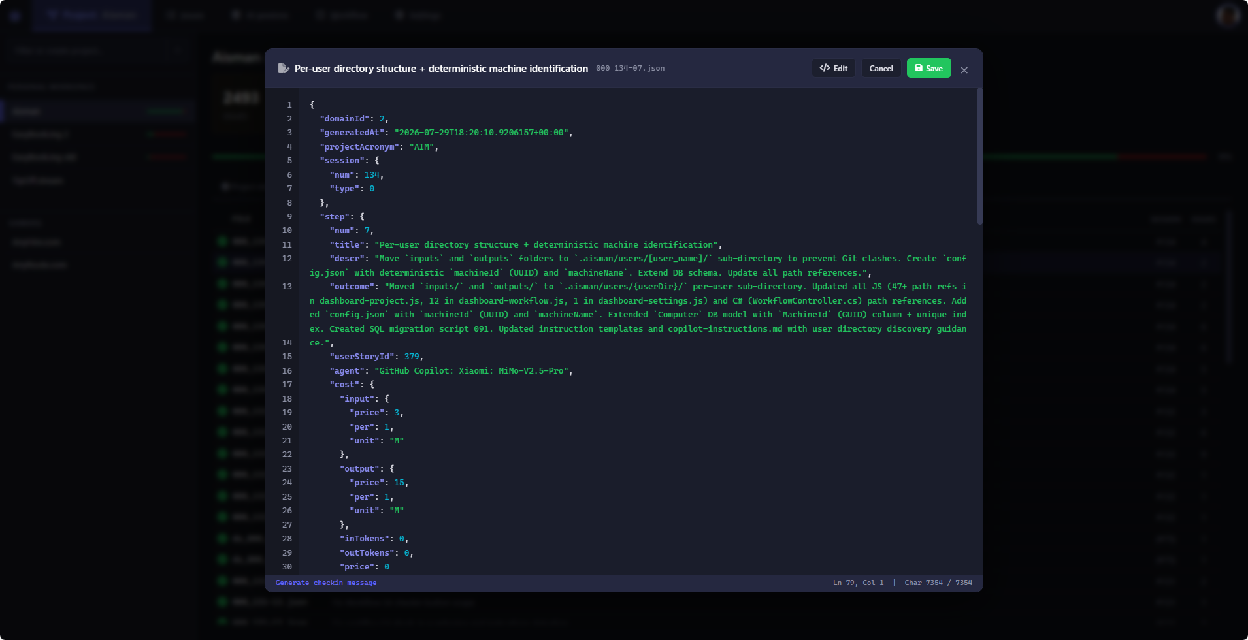Image resolution: width=1248 pixels, height=640 pixels.
Task: Click the dialog title 'Per-user directory structure' heading
Action: point(441,68)
